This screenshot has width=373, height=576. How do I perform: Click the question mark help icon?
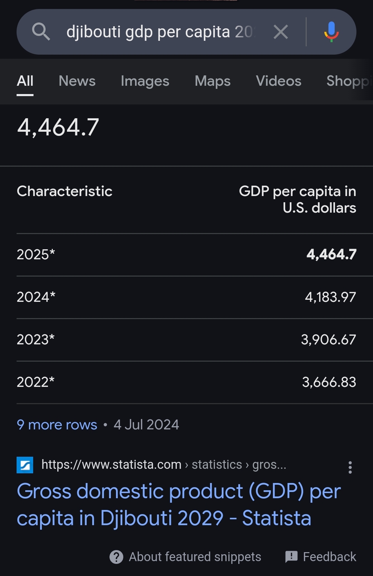point(116,557)
